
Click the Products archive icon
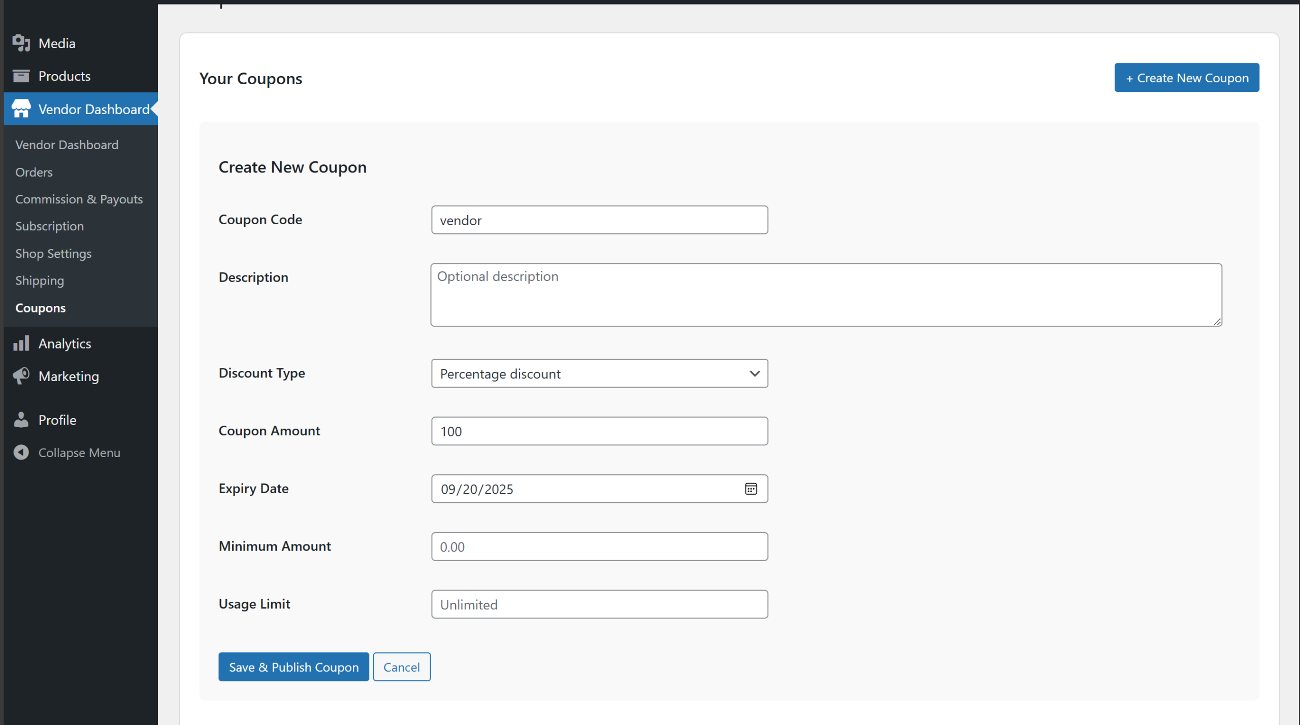click(x=21, y=76)
